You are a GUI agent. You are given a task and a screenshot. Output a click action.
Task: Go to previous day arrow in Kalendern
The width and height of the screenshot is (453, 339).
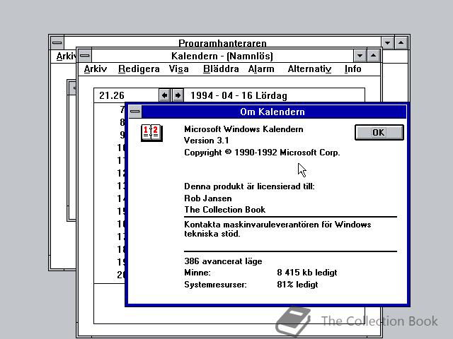point(165,95)
